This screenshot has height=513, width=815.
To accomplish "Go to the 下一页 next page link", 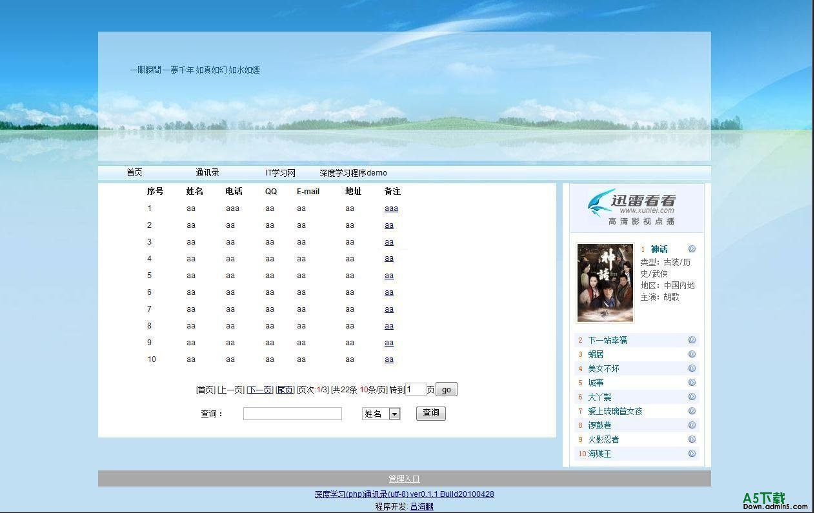I will point(260,390).
